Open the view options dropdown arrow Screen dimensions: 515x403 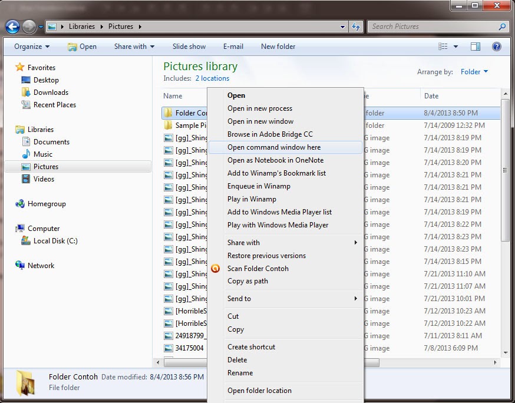[x=455, y=47]
